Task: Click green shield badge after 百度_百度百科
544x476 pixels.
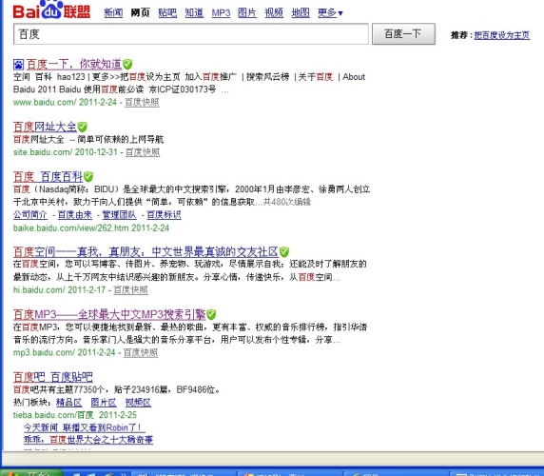Action: click(88, 177)
